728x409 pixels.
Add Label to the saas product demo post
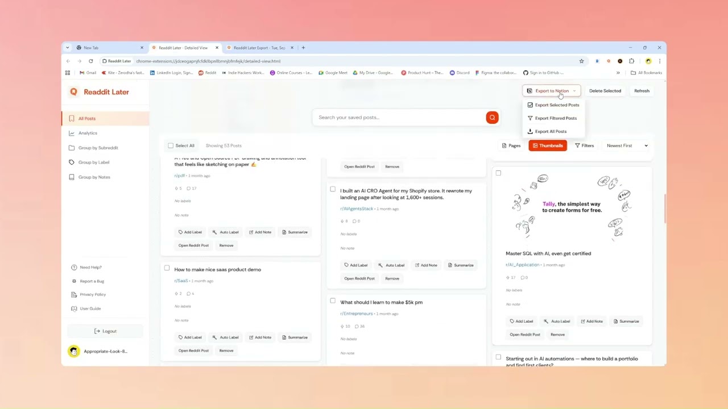[190, 337]
